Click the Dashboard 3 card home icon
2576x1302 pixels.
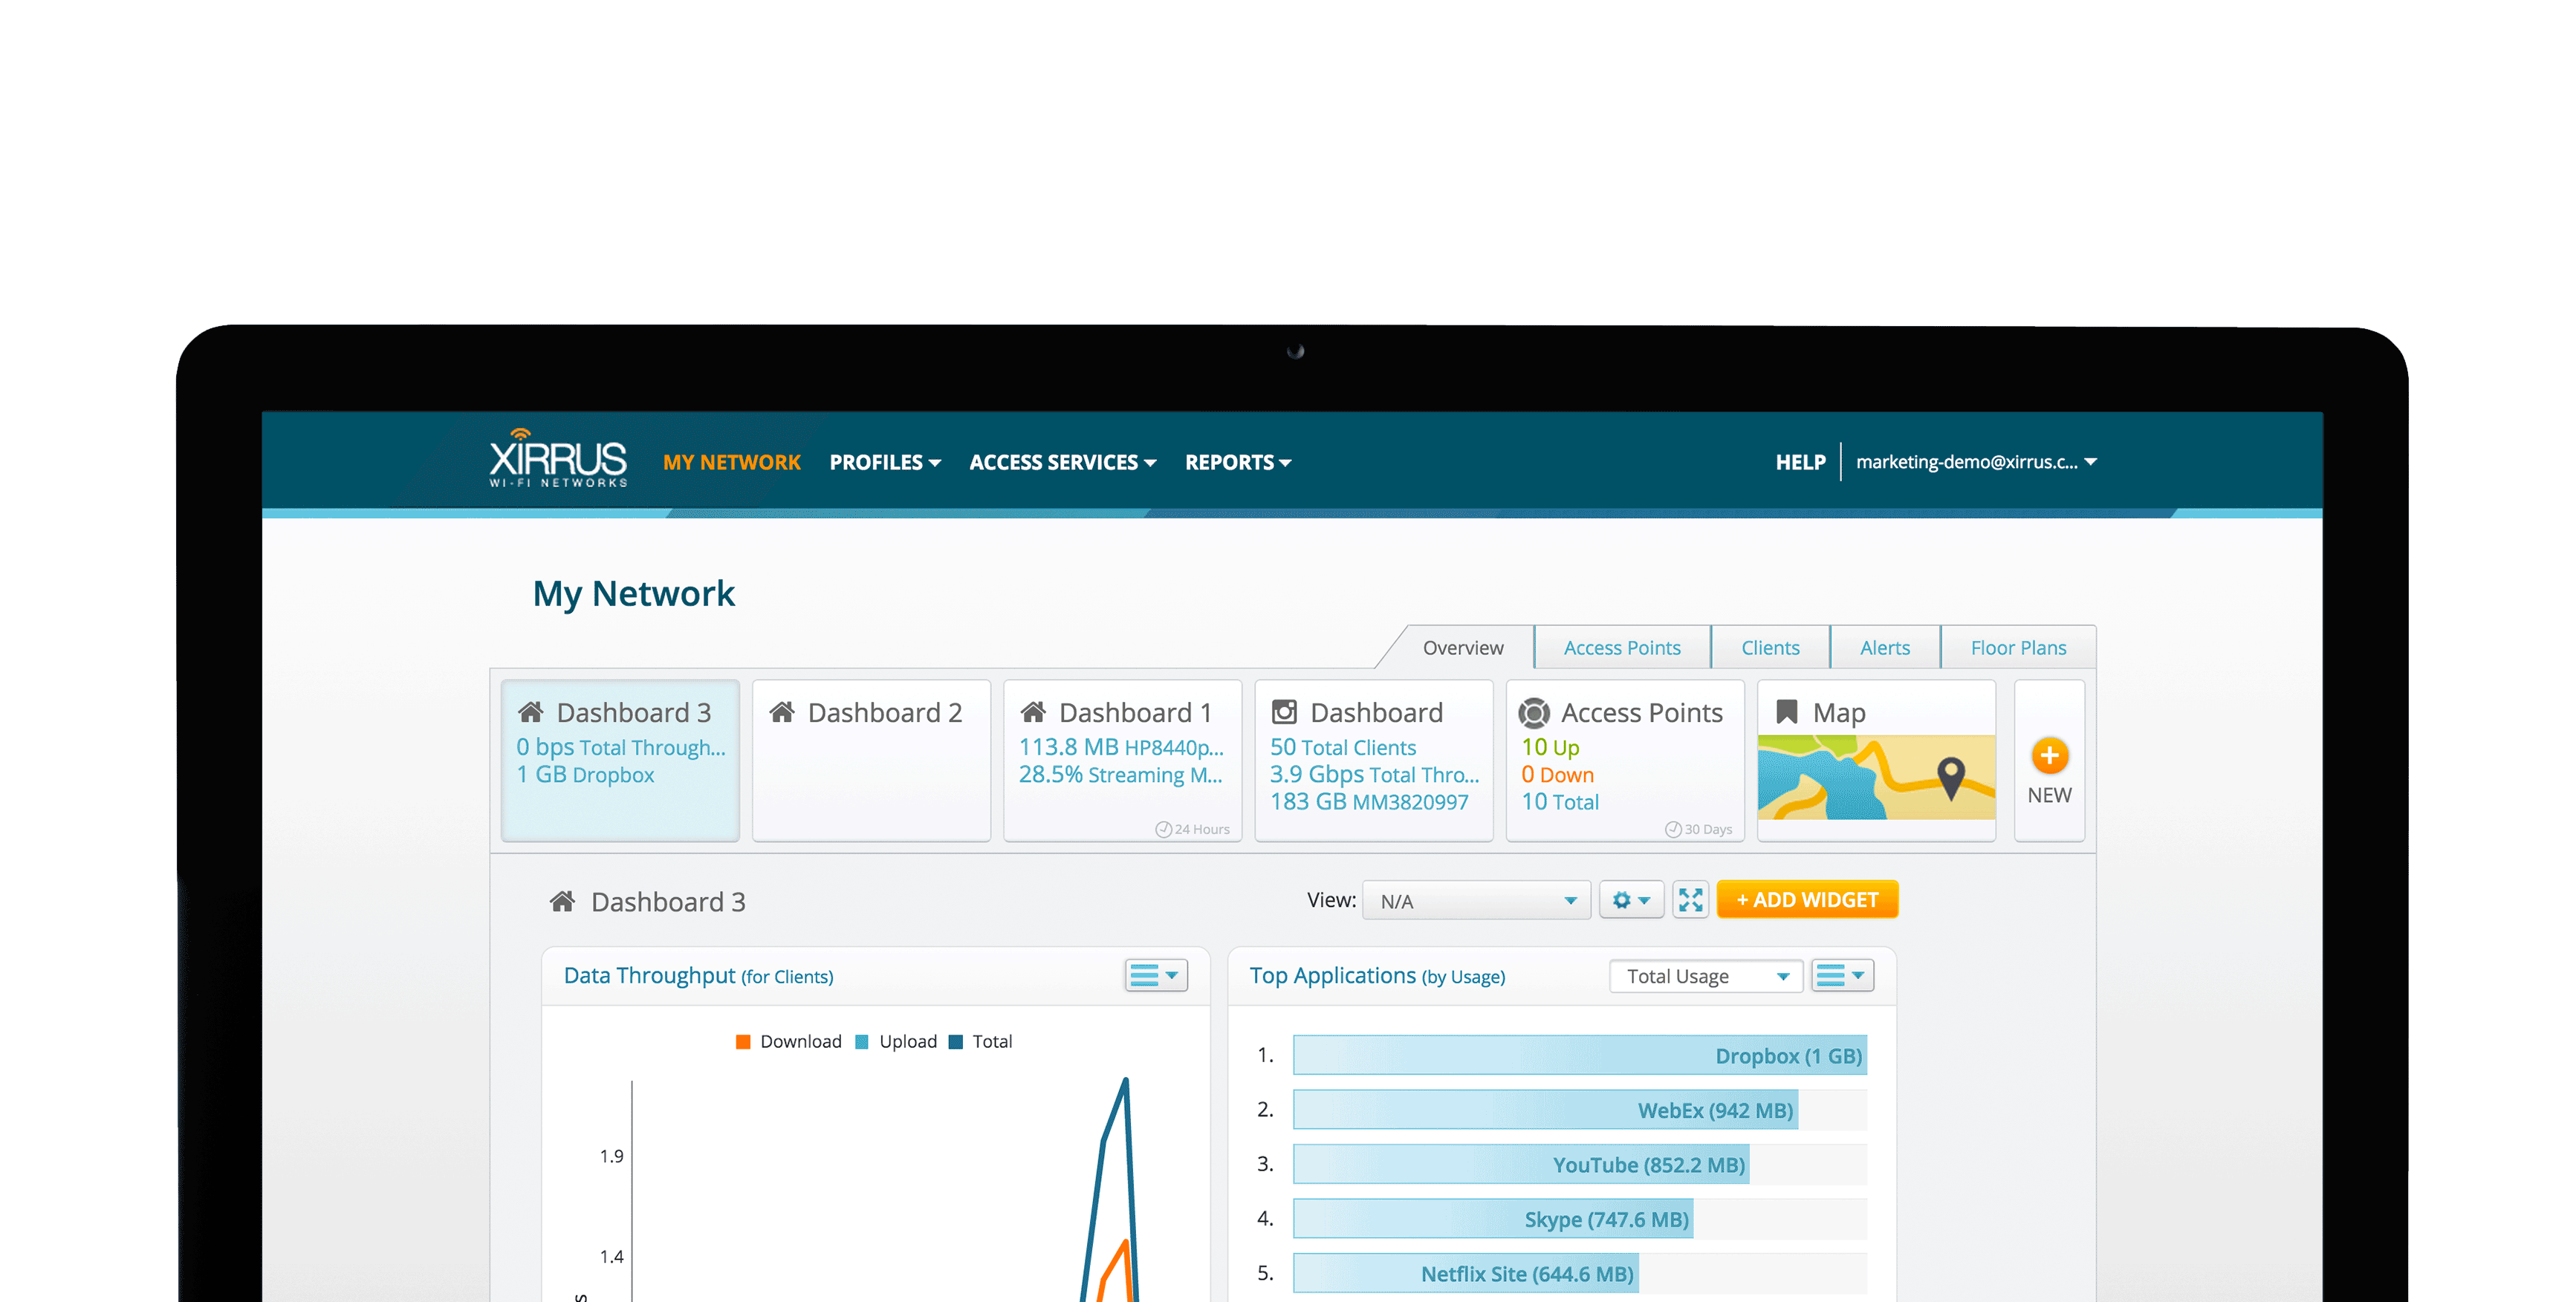(531, 713)
